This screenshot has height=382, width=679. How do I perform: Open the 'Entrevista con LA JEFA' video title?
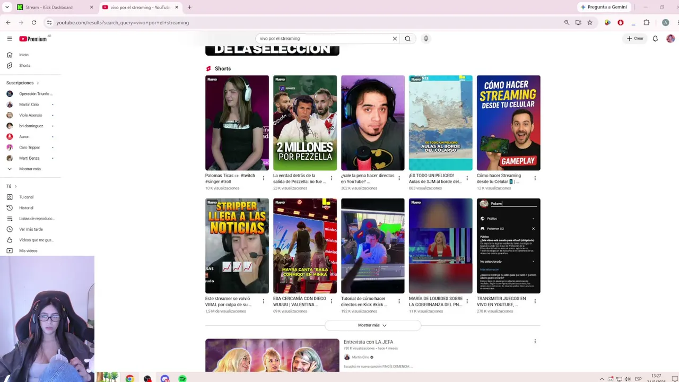pos(368,342)
